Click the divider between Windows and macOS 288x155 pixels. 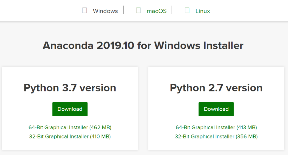click(123, 10)
